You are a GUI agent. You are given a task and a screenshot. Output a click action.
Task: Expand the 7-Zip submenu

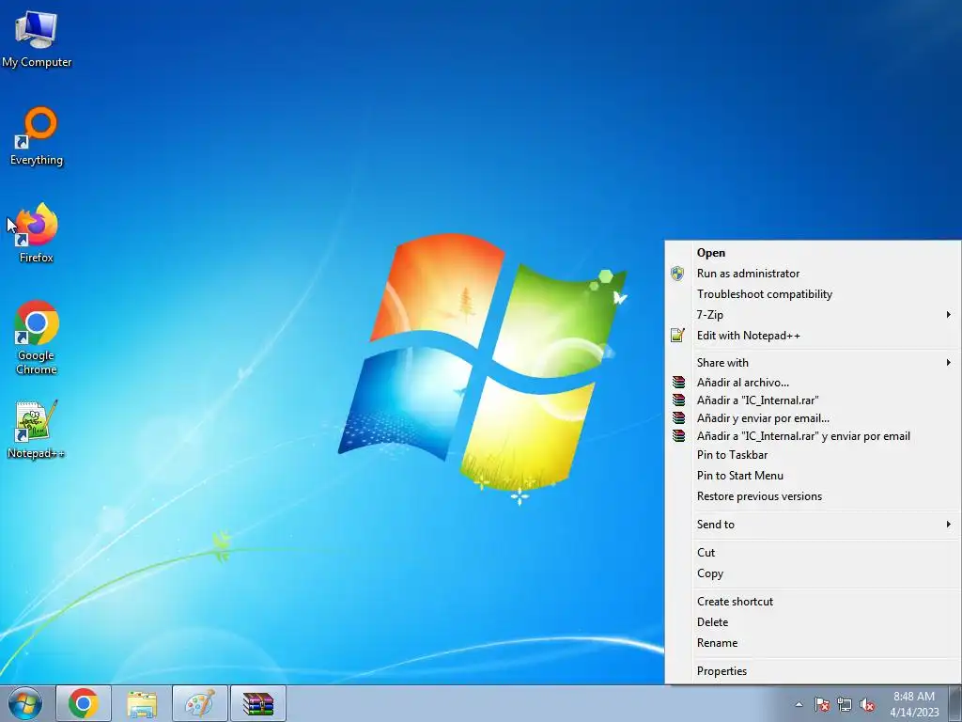coord(813,315)
